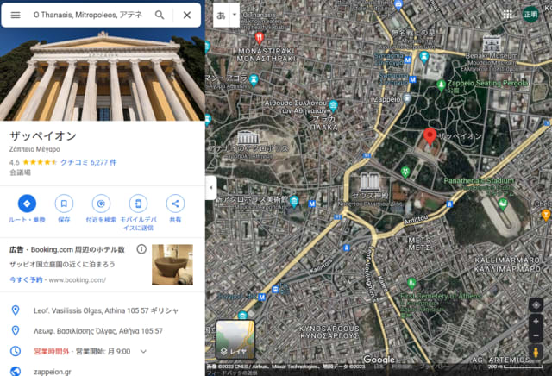The height and width of the screenshot is (376, 552).
Task: Click the Google logo on the map
Action: point(379,360)
